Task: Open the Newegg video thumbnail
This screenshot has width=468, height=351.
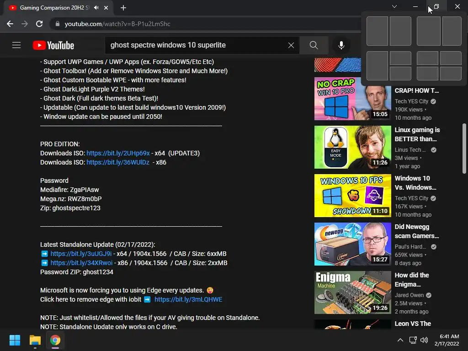Action: click(x=352, y=244)
